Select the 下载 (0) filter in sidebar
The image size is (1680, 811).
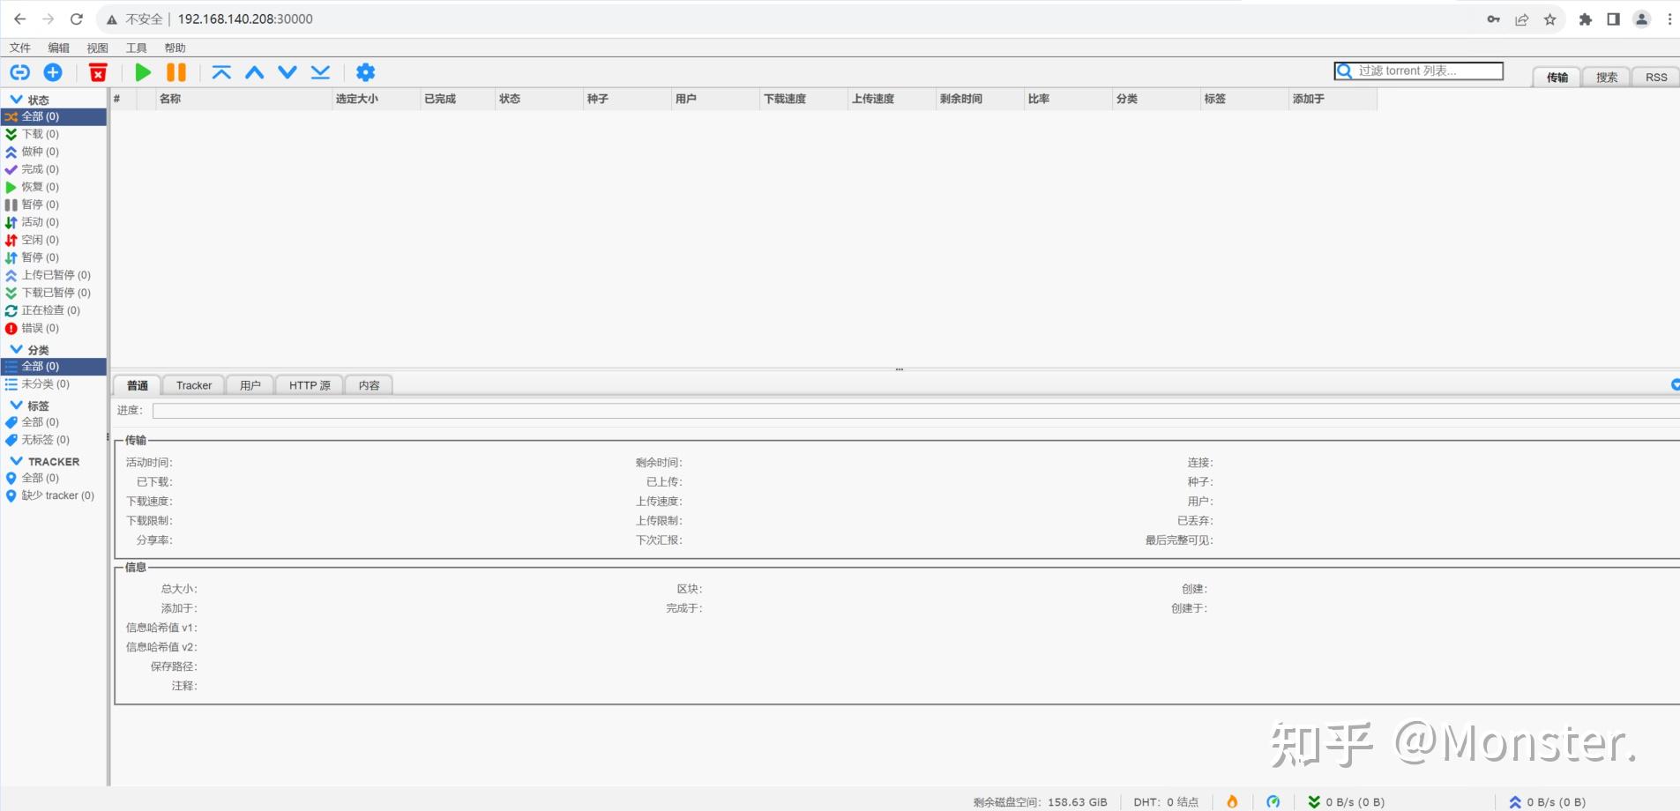(37, 133)
